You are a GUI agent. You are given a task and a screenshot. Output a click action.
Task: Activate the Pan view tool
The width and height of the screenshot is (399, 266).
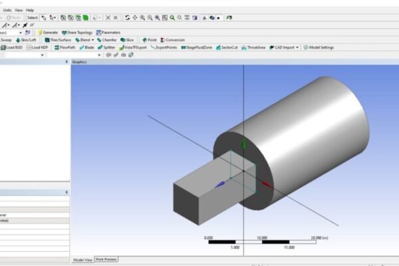(135, 18)
